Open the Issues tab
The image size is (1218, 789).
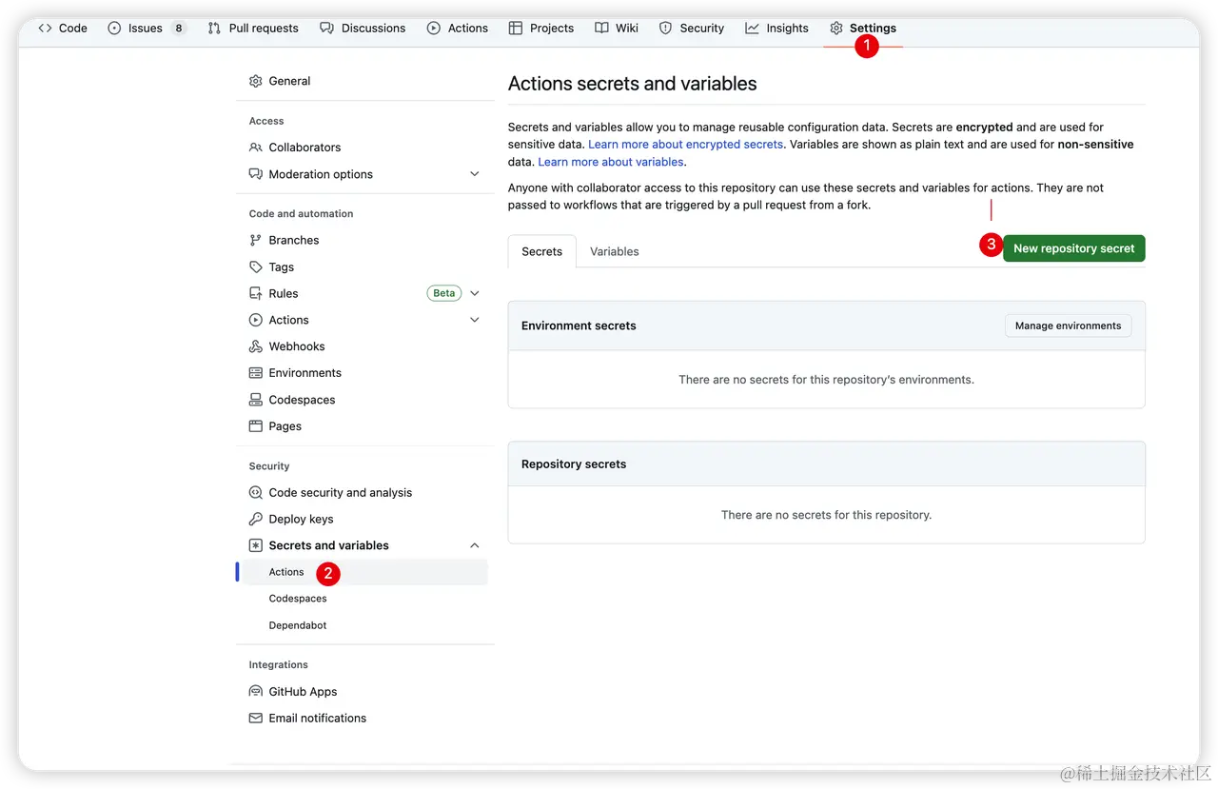[x=147, y=29]
